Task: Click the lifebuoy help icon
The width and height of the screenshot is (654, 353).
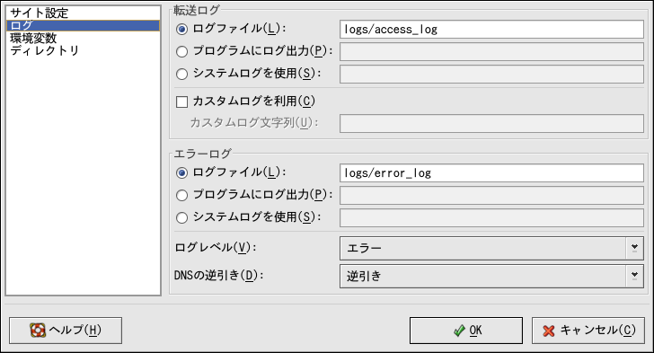Action: pyautogui.click(x=38, y=330)
